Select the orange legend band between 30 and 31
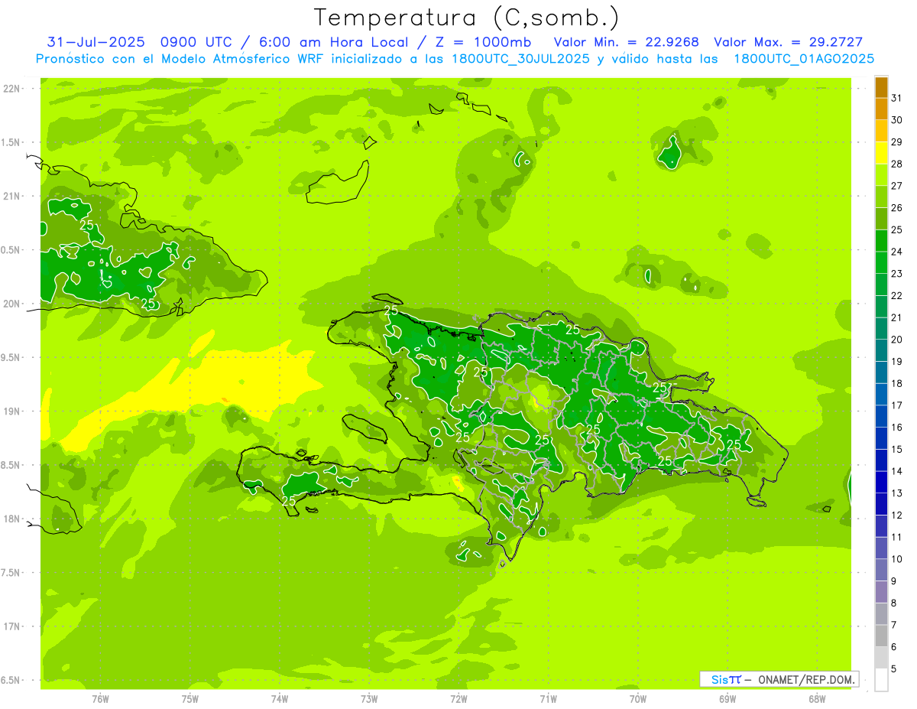This screenshot has width=917, height=709. tap(881, 109)
